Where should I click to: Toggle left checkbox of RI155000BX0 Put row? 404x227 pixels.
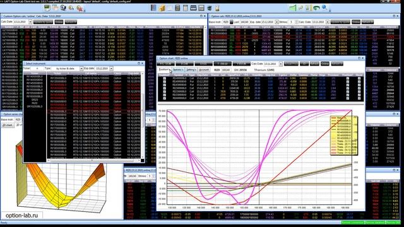(x=164, y=95)
